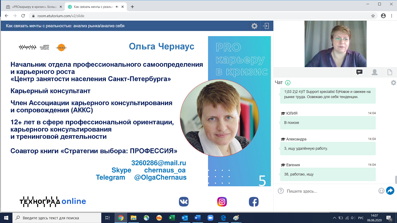
Task: Click the presenter webcam video
Action: point(335,44)
